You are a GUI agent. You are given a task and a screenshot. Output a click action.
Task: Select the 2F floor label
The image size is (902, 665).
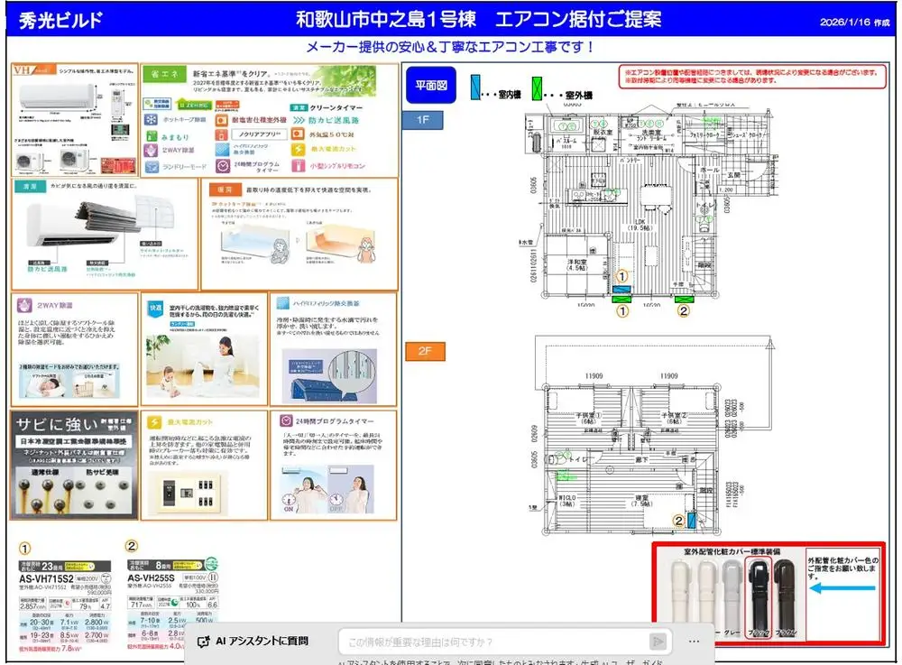click(423, 352)
